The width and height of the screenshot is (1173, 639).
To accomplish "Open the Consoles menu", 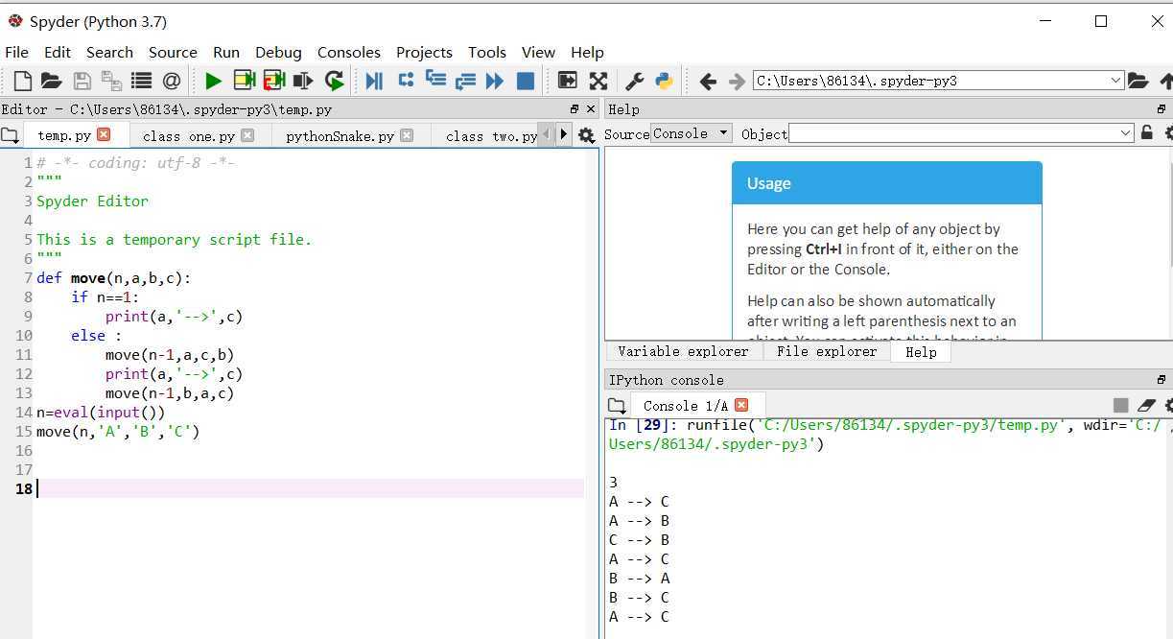I will coord(348,53).
